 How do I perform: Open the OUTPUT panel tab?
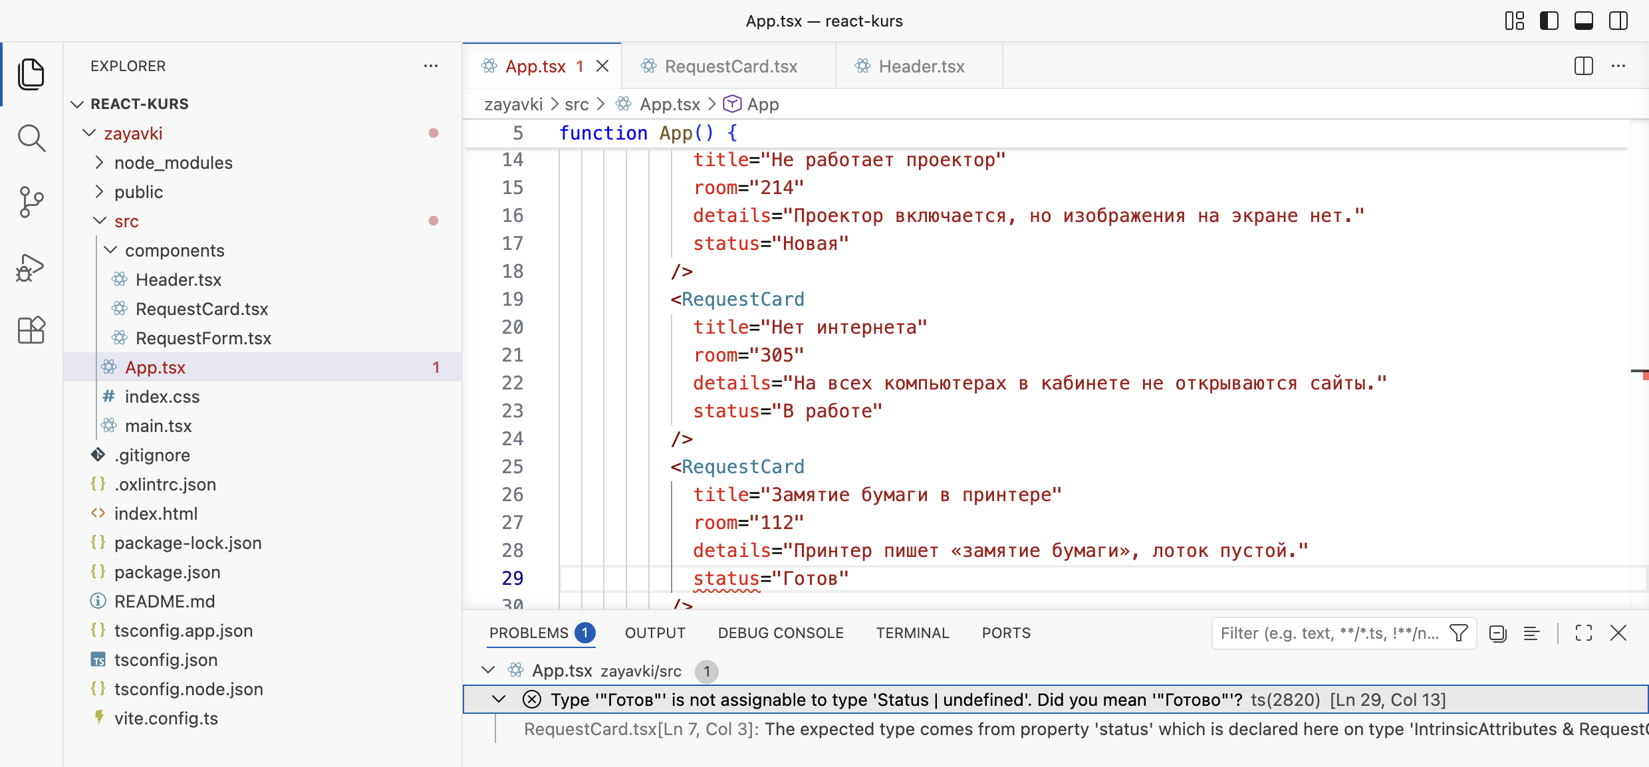(655, 633)
